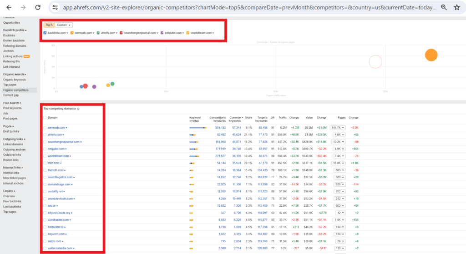
Task: Click target's keywords value 83,057
Action: point(263,149)
